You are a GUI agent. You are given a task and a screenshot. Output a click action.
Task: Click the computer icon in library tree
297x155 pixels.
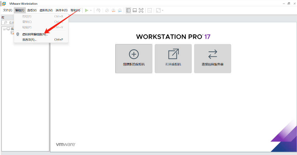pos(8,29)
